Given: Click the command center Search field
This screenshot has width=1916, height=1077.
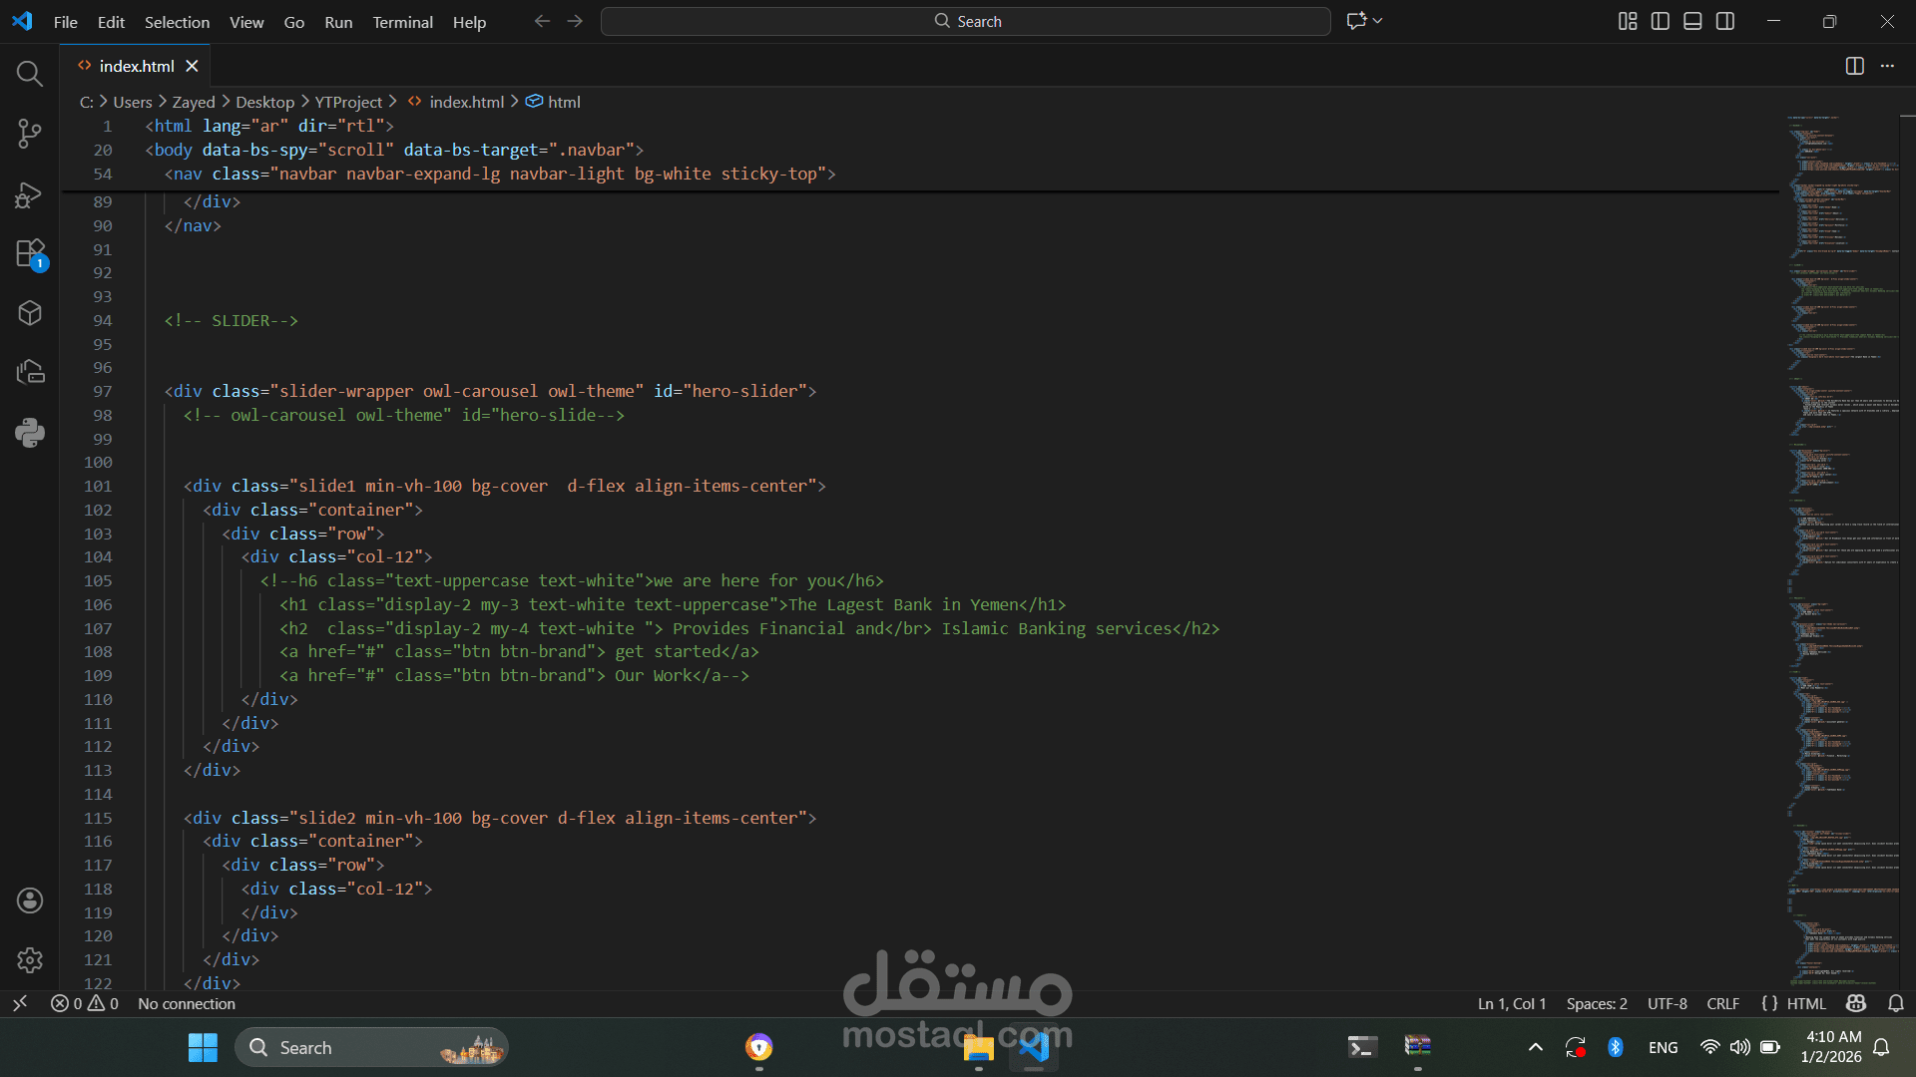Looking at the screenshot, I should click(x=965, y=21).
